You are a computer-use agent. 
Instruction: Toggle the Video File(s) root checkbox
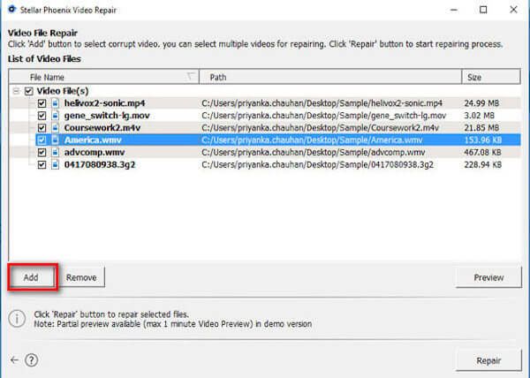[x=29, y=91]
